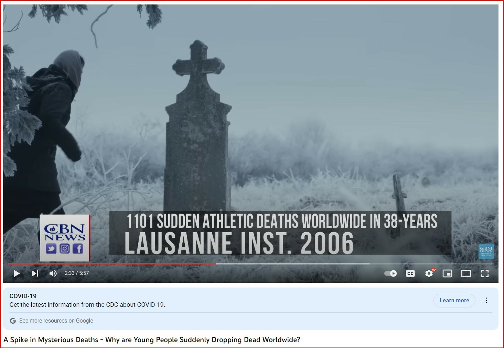This screenshot has height=348, width=504.
Task: Seek in the red video progress bar
Action: 138,264
